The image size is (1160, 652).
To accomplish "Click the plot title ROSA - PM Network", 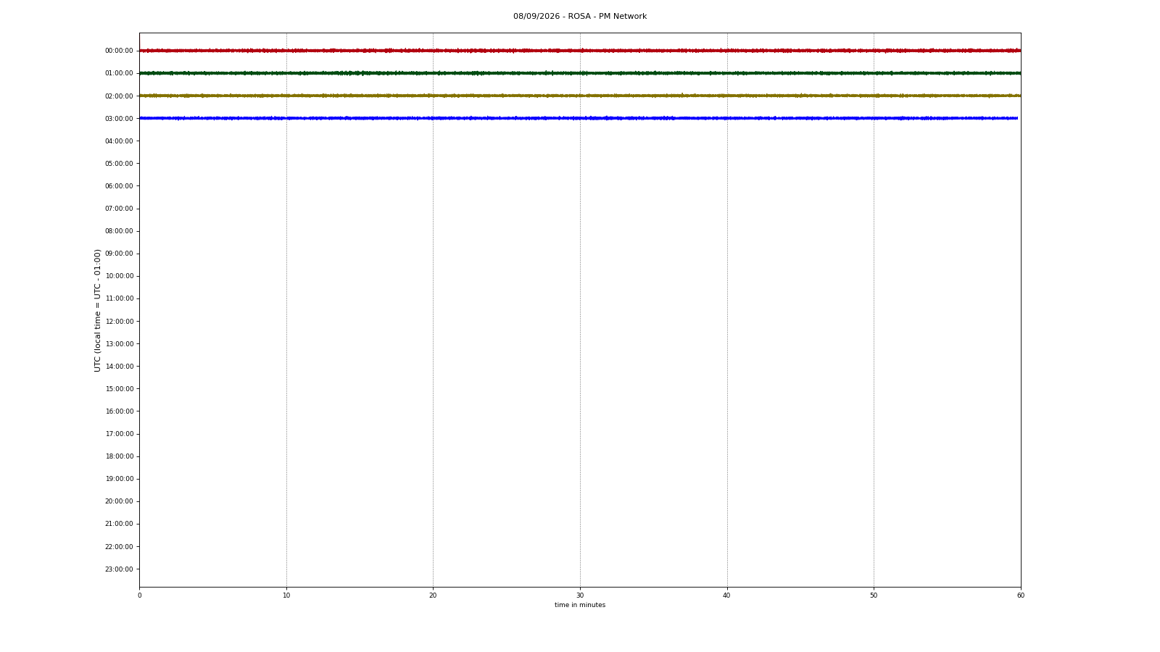I will point(580,17).
